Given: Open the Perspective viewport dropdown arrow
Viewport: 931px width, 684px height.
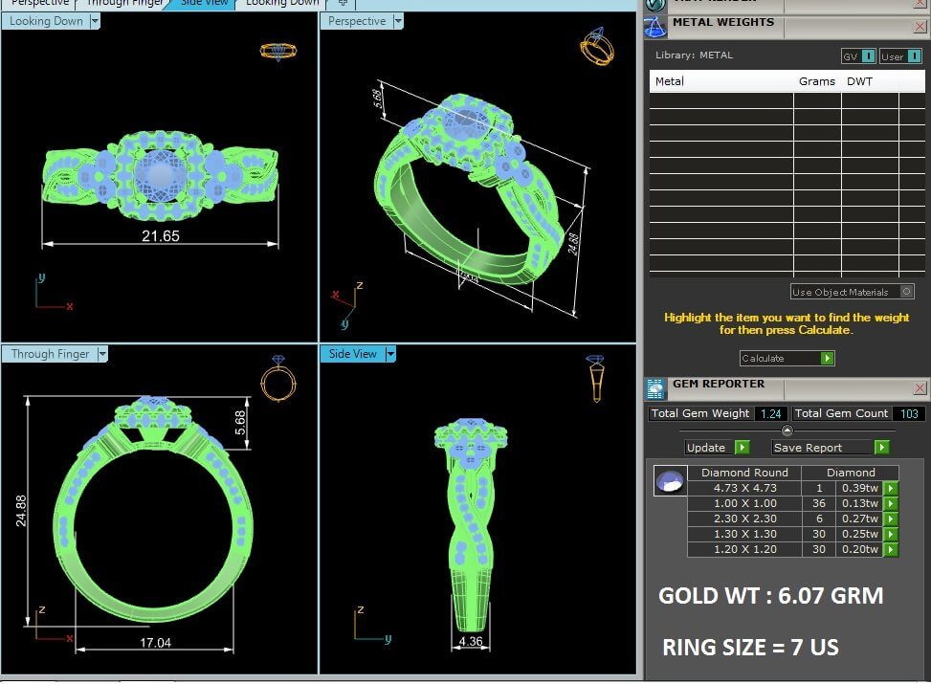Looking at the screenshot, I should click(398, 21).
